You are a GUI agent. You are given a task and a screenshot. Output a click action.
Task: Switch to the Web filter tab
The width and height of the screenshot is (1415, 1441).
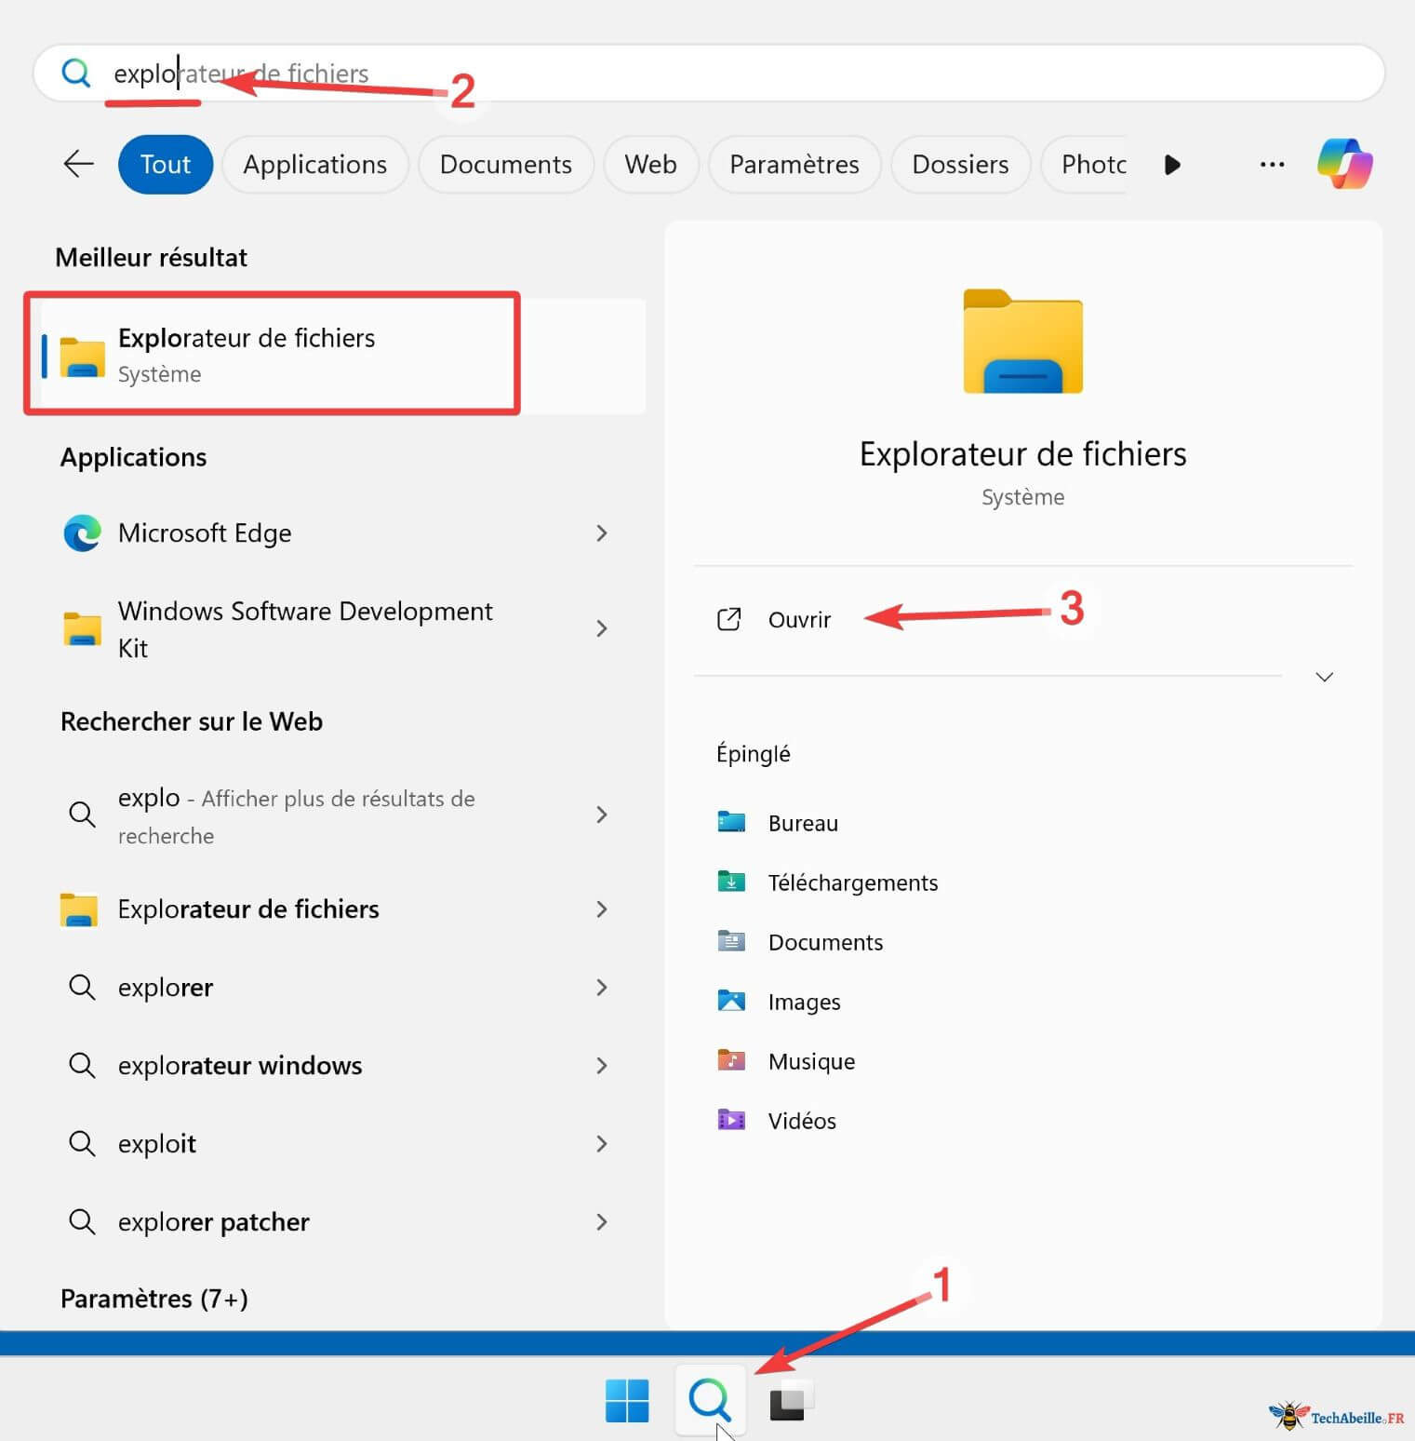650,164
